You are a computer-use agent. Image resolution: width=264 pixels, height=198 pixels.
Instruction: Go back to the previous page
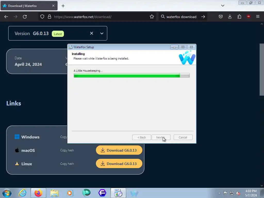[6, 17]
